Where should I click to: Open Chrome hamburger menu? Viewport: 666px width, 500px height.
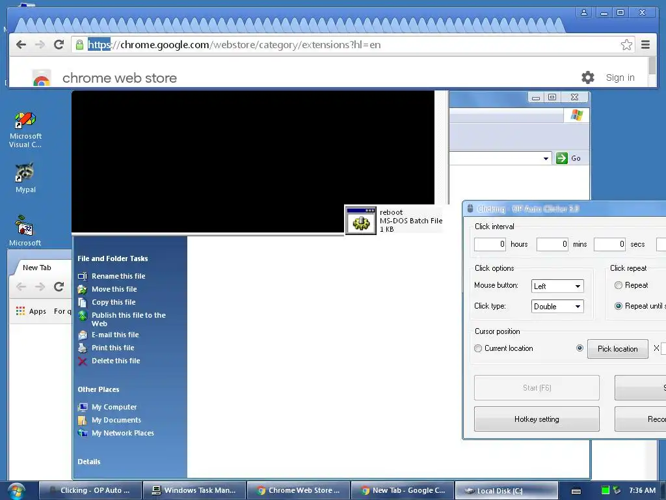tap(646, 45)
